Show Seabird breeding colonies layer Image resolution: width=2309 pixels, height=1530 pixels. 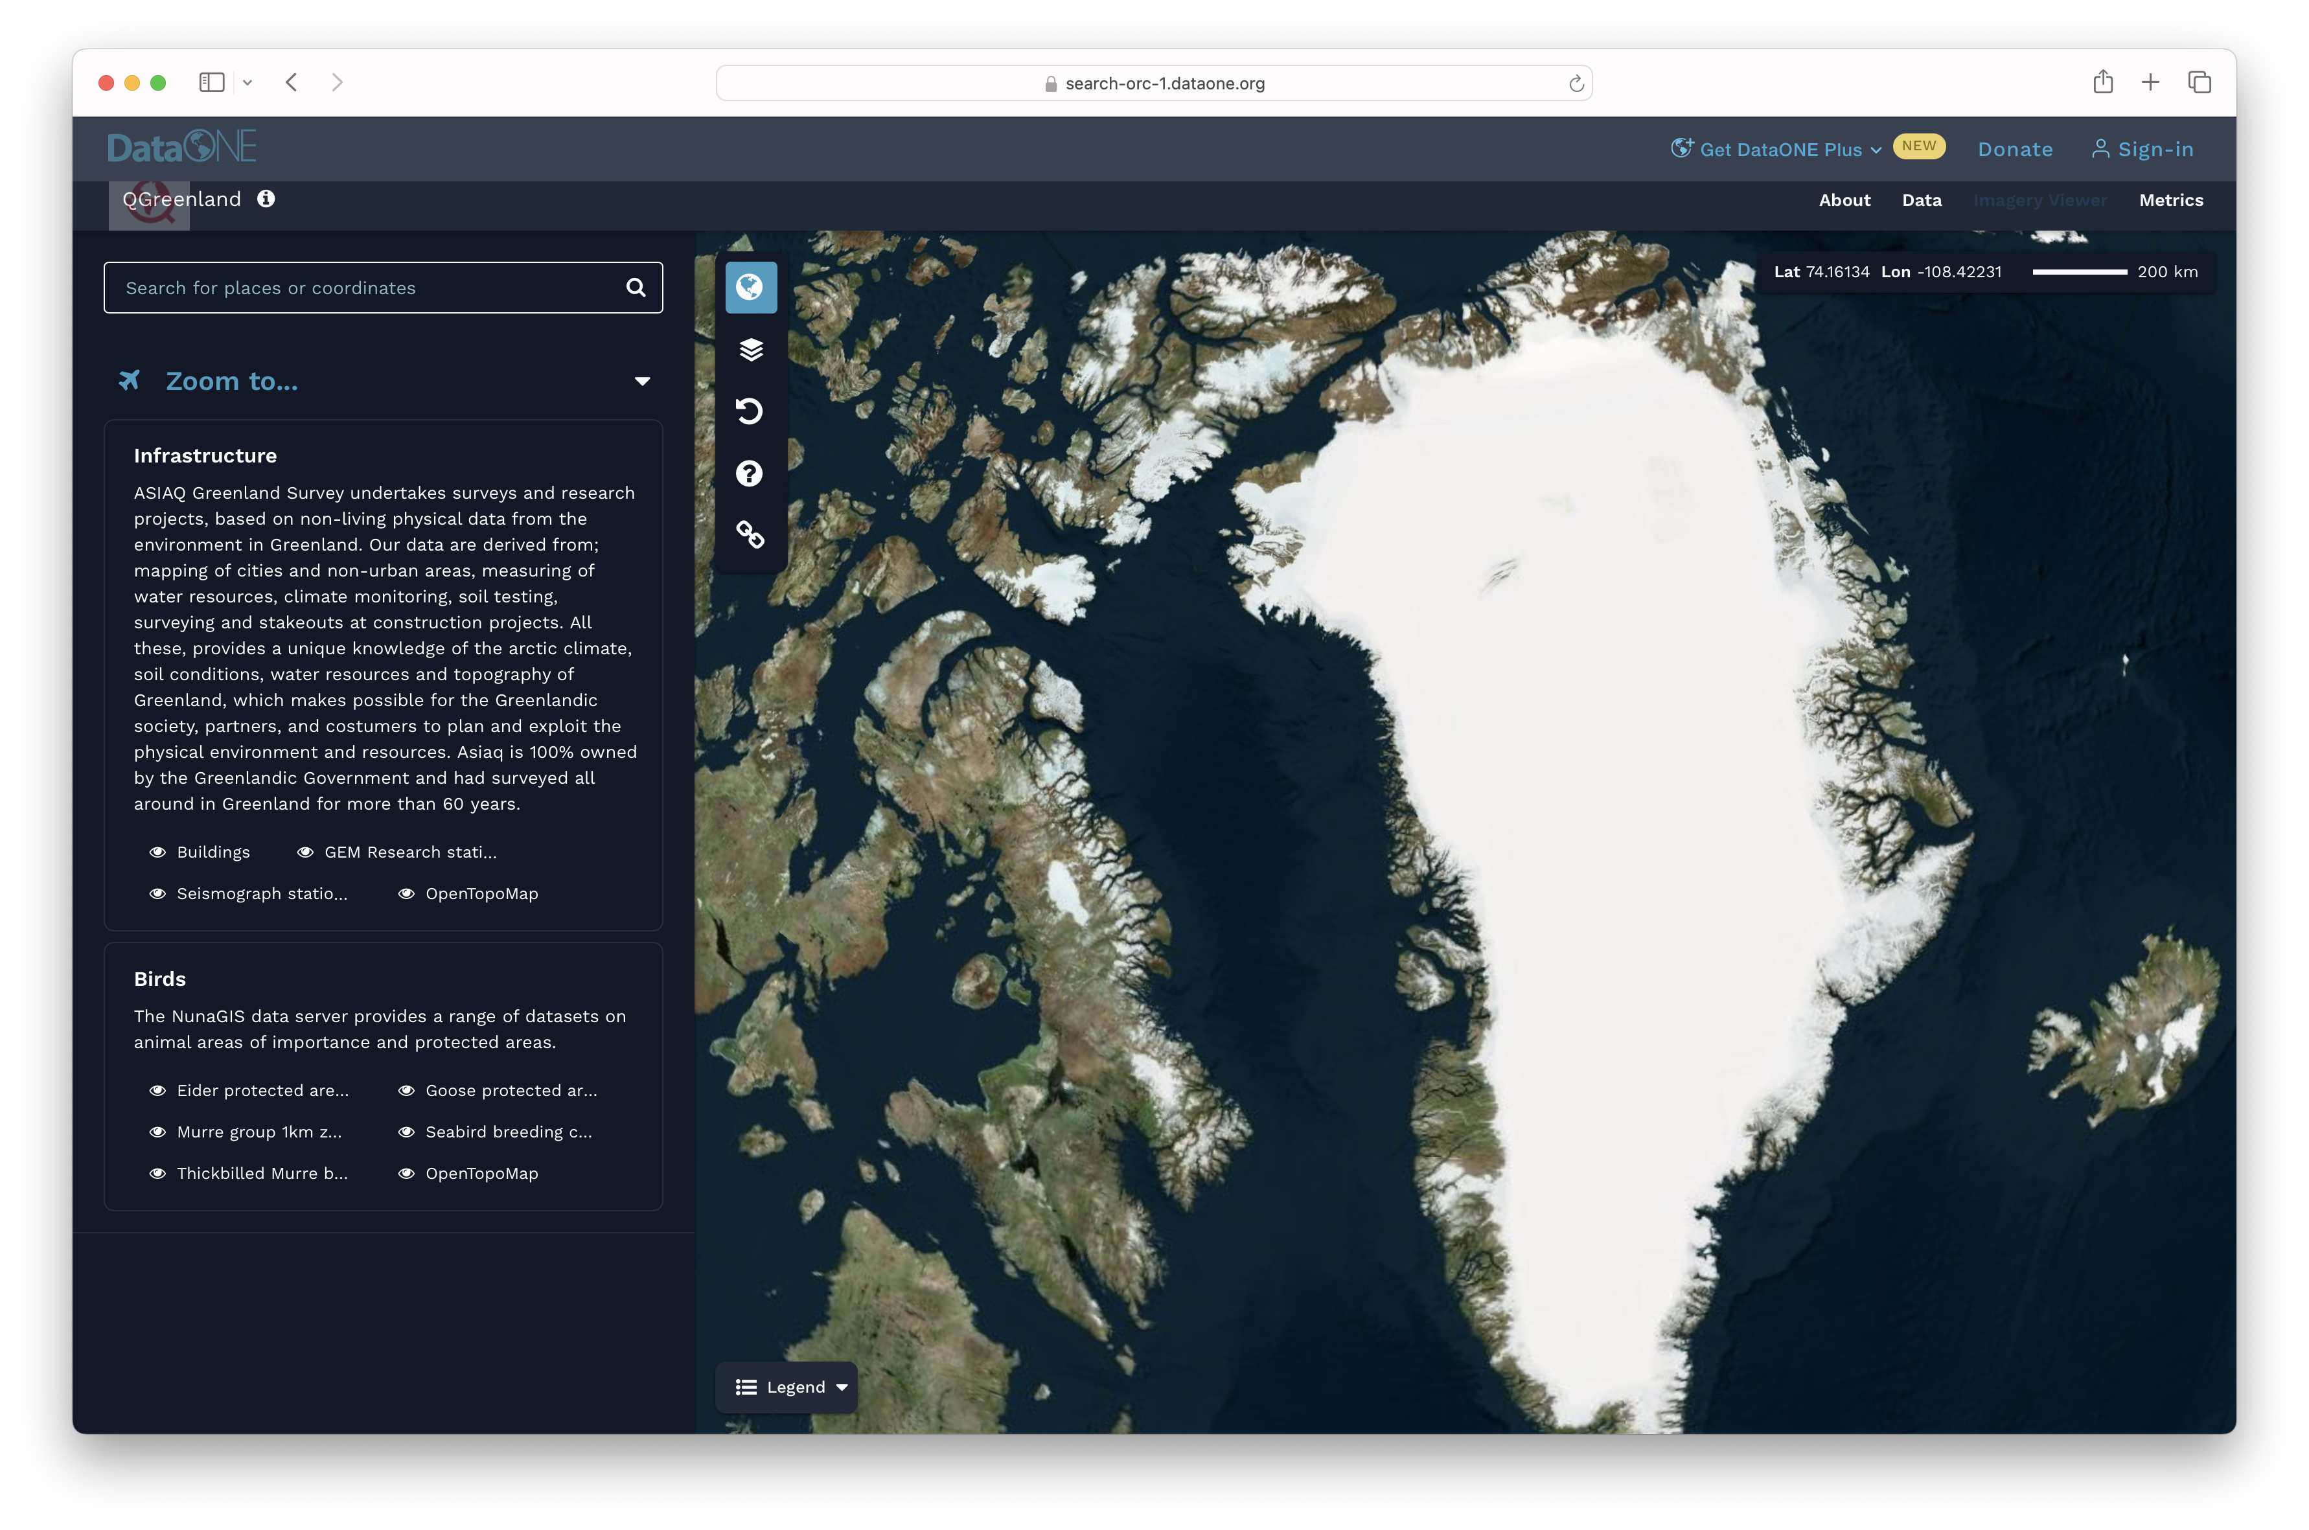[407, 1132]
